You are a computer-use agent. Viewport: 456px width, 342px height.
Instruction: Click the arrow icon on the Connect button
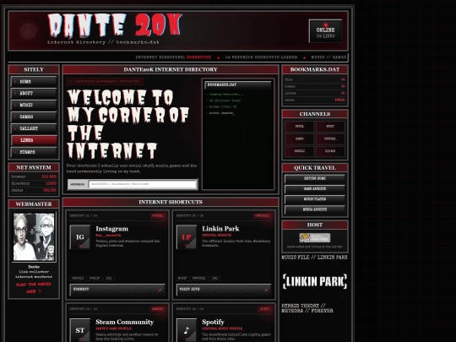(x=160, y=290)
